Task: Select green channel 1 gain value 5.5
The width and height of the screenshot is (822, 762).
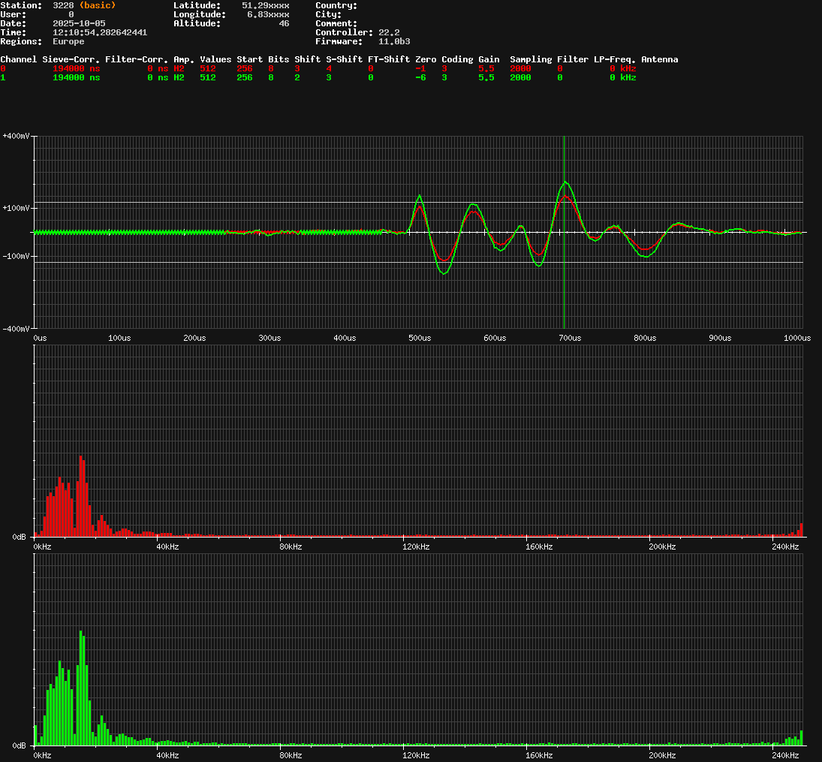Action: coord(486,77)
